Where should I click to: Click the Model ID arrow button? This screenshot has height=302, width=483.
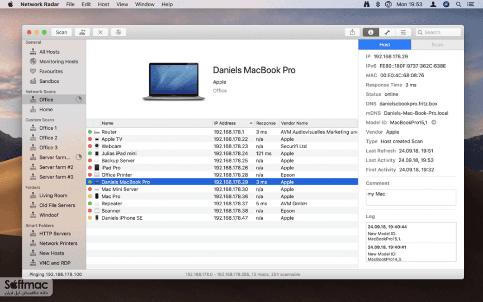pos(434,122)
